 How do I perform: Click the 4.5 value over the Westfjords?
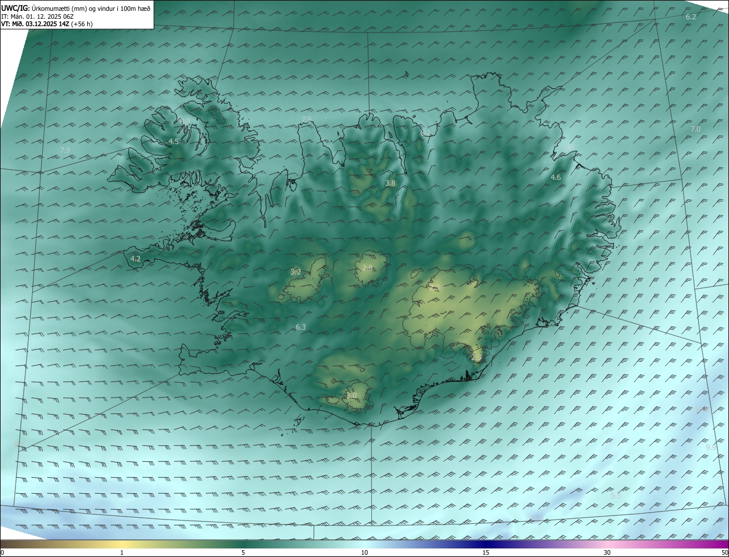tap(174, 141)
